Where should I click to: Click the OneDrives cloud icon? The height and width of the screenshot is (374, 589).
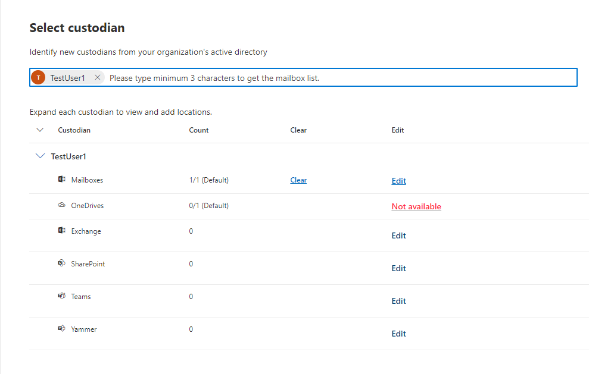click(x=61, y=205)
